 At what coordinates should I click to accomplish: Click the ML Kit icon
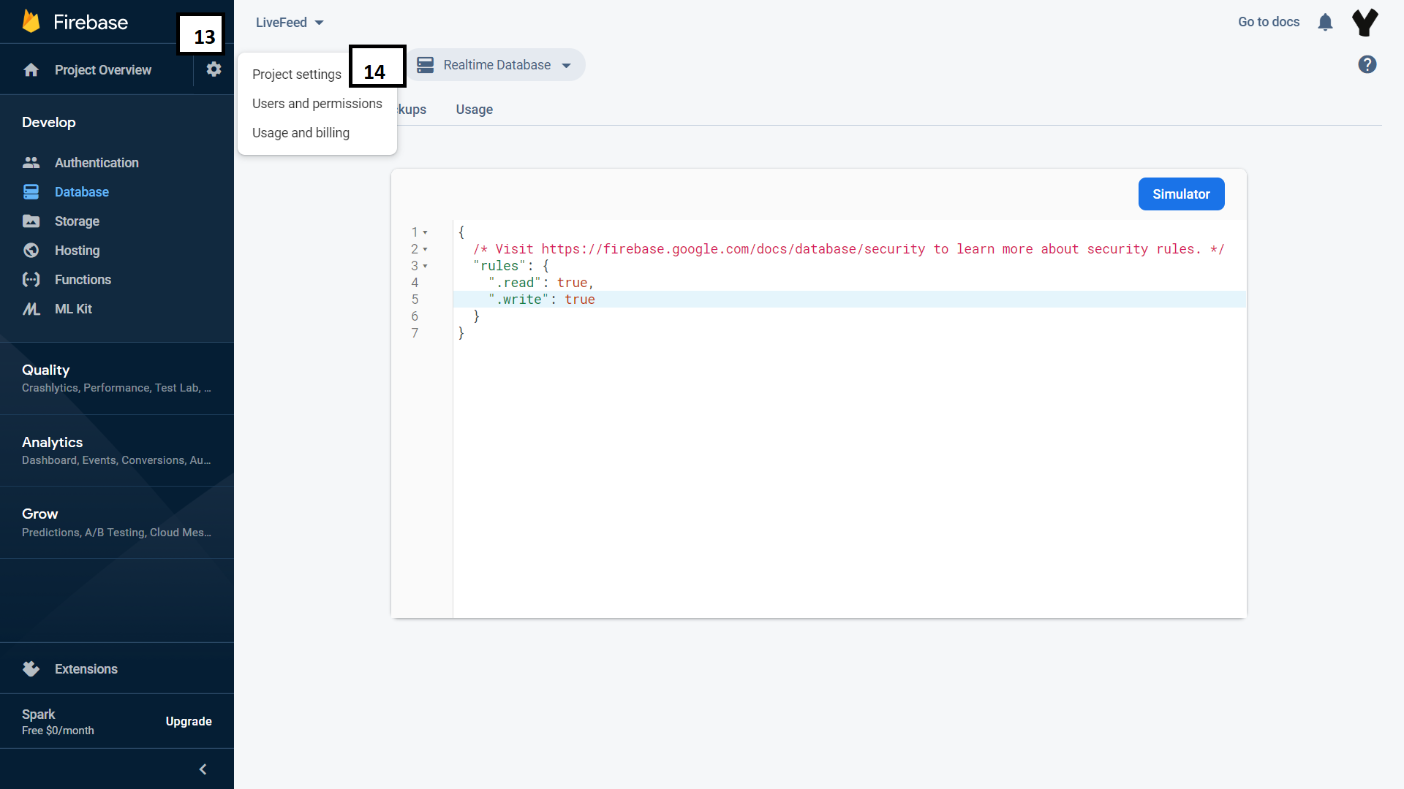31,308
